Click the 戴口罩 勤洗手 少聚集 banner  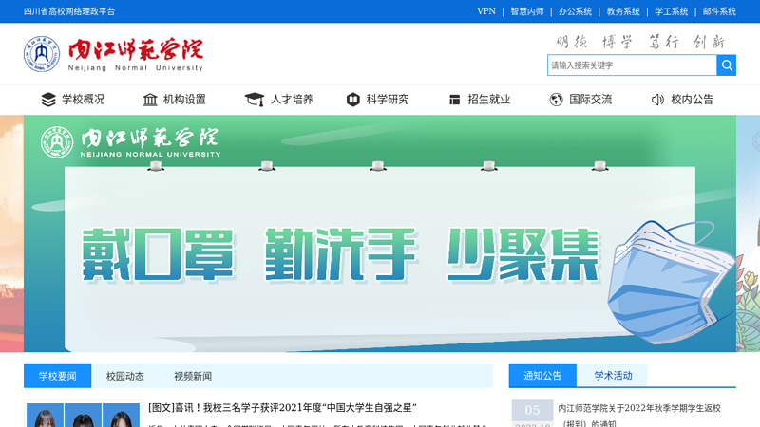point(380,233)
